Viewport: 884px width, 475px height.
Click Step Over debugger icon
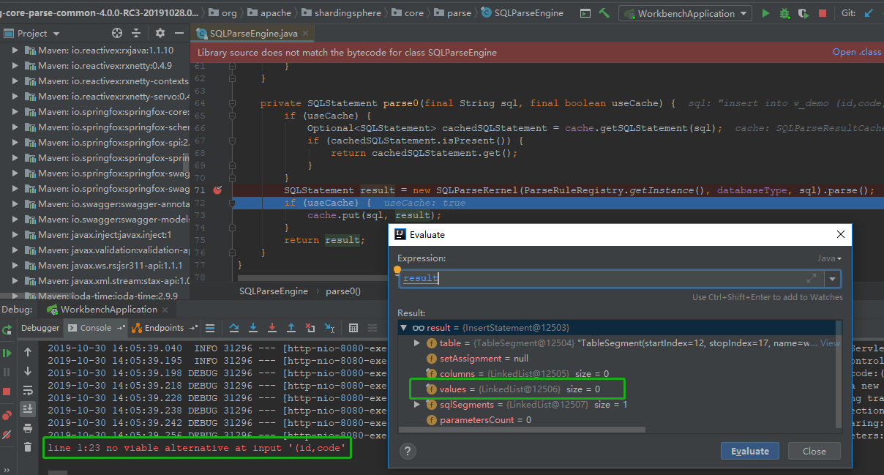[x=234, y=328]
